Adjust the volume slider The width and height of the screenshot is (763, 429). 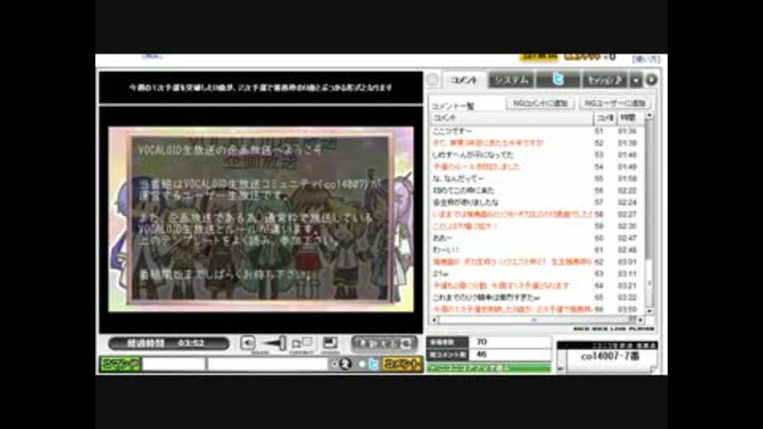[x=275, y=343]
